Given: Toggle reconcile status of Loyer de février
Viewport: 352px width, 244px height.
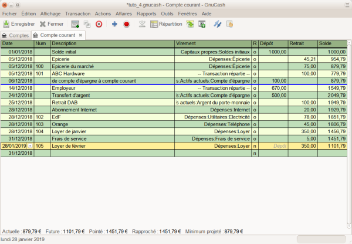Looking at the screenshot, I should click(255, 146).
